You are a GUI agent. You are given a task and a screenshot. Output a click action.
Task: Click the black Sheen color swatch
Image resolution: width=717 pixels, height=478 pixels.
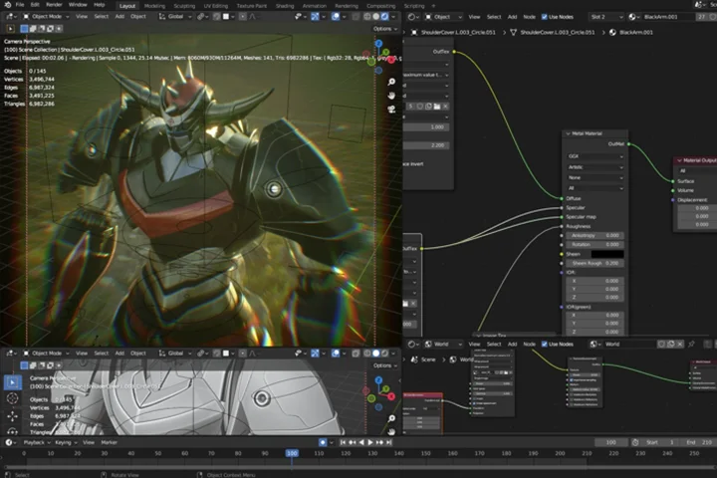[x=607, y=254]
